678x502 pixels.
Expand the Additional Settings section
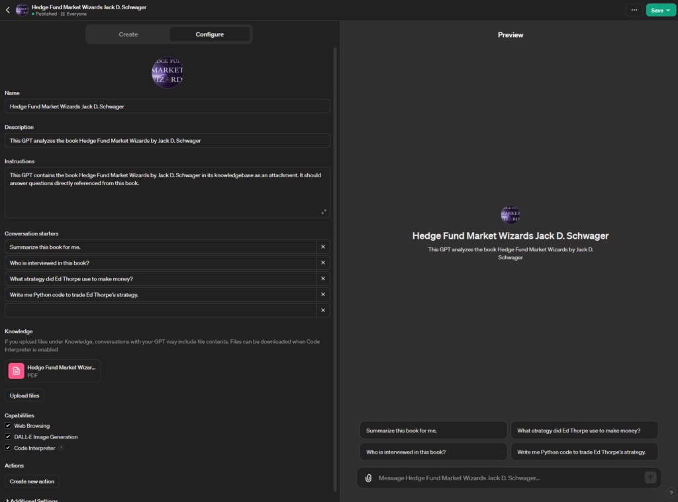32,500
